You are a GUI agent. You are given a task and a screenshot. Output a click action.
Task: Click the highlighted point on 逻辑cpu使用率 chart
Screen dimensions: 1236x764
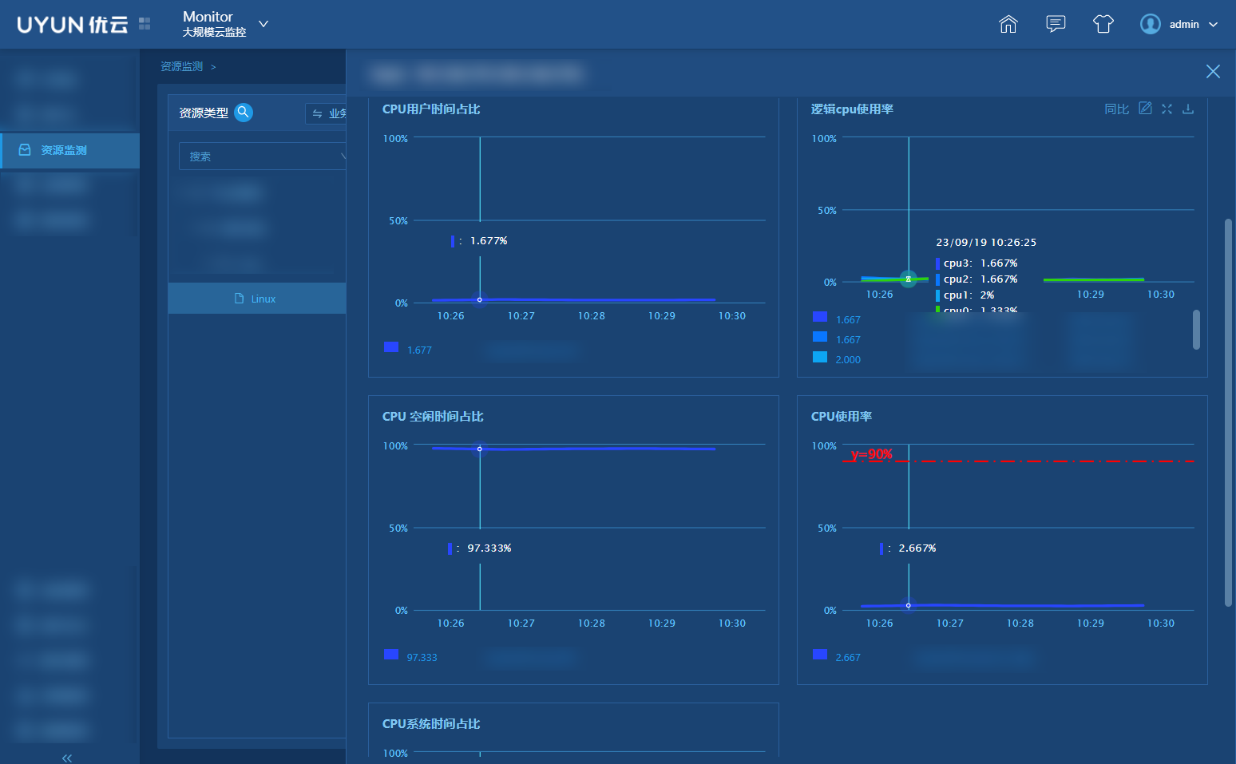click(x=909, y=279)
